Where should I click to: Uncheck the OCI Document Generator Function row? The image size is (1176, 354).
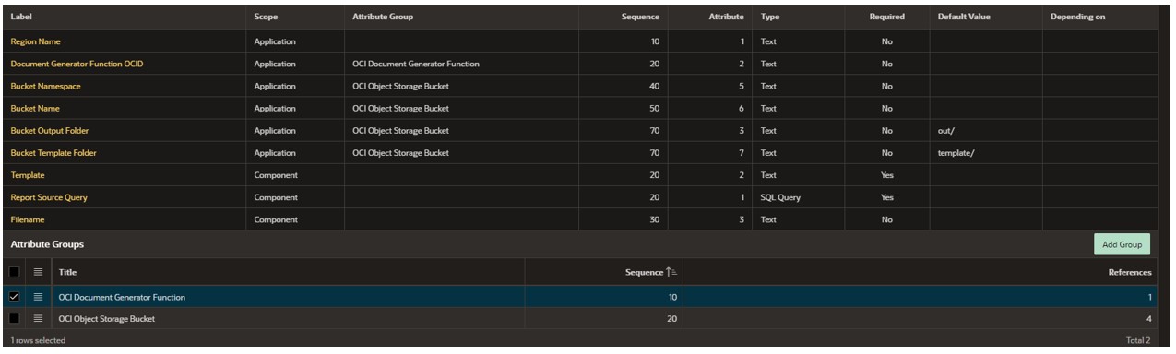coord(15,297)
